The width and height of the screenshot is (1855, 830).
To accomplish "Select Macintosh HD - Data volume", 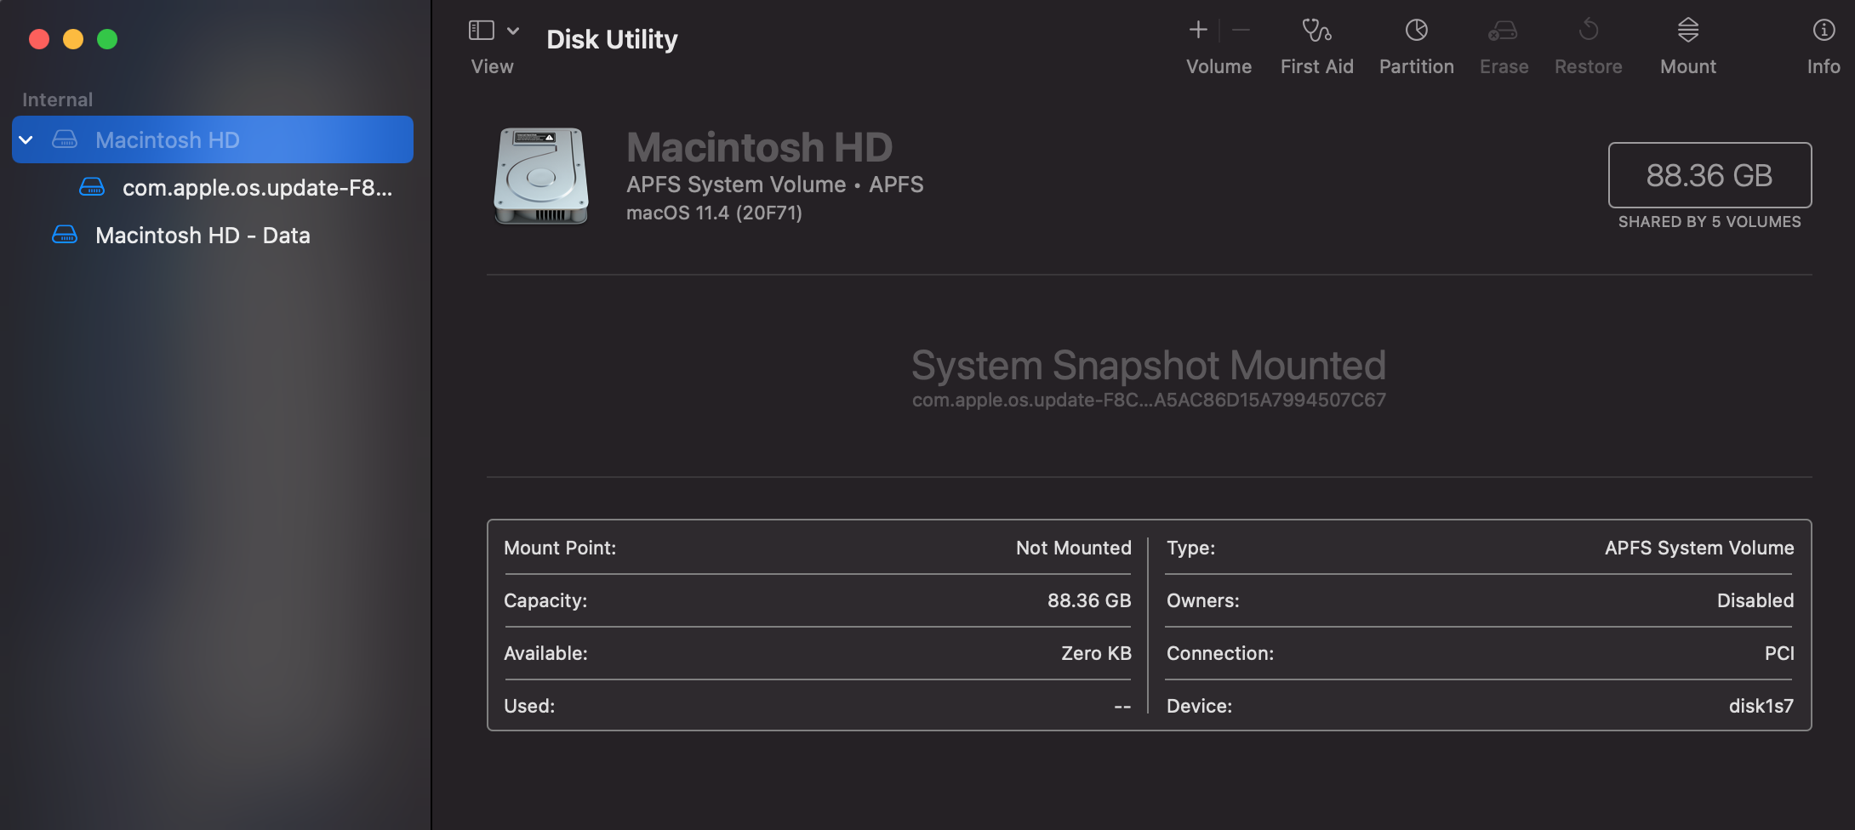I will point(203,235).
